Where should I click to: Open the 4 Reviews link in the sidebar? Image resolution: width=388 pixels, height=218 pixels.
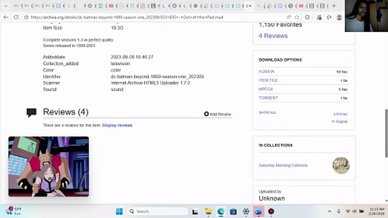(273, 36)
